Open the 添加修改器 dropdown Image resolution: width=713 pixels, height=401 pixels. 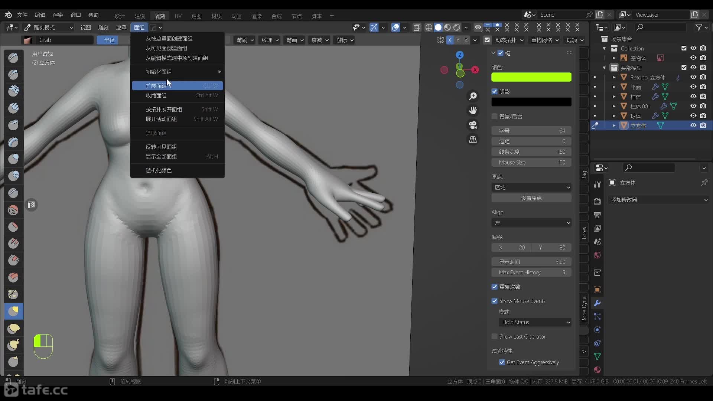click(659, 200)
